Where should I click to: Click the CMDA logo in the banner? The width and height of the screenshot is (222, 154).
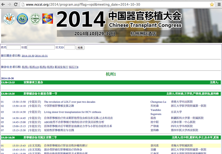[35, 19]
